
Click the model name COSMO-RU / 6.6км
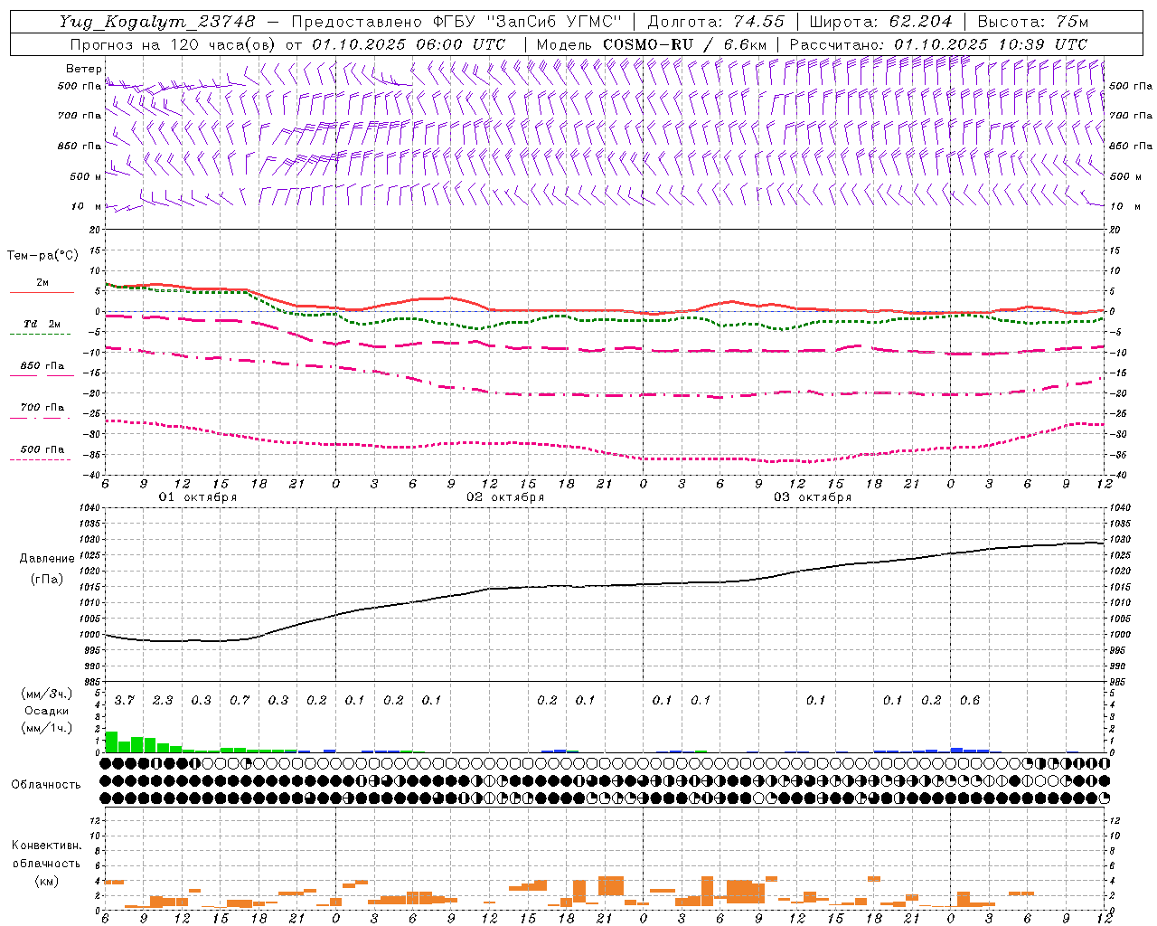[685, 44]
